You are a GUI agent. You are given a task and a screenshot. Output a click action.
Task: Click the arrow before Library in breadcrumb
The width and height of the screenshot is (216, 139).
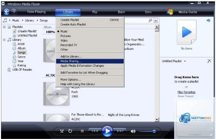[x=22, y=20]
